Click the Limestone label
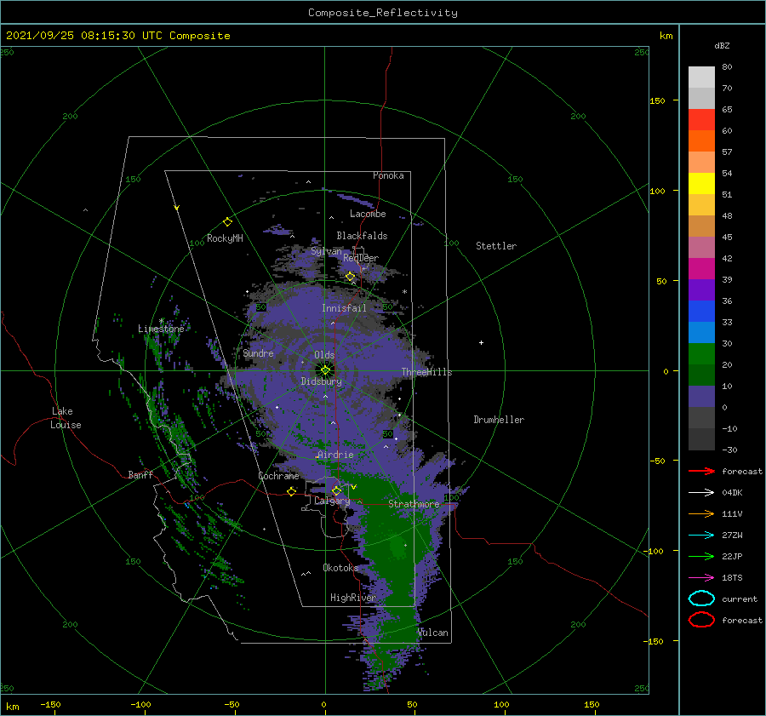 tap(161, 329)
